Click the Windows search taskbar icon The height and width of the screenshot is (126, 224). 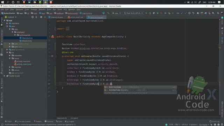(8, 2)
